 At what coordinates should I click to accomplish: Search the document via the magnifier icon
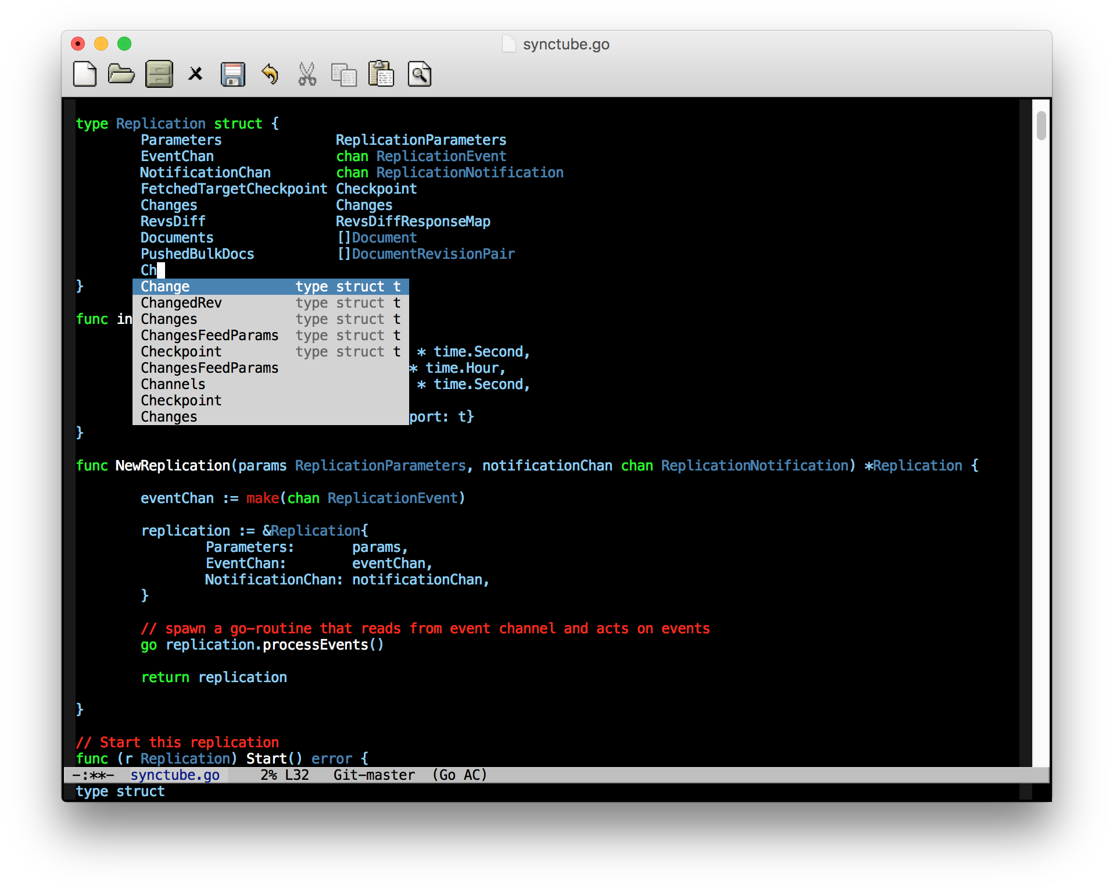tap(419, 74)
